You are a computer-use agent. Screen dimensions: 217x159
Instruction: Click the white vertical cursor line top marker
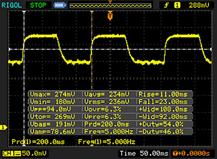click(x=24, y=12)
